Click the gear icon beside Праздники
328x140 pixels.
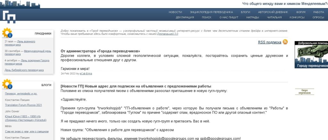pos(7,33)
